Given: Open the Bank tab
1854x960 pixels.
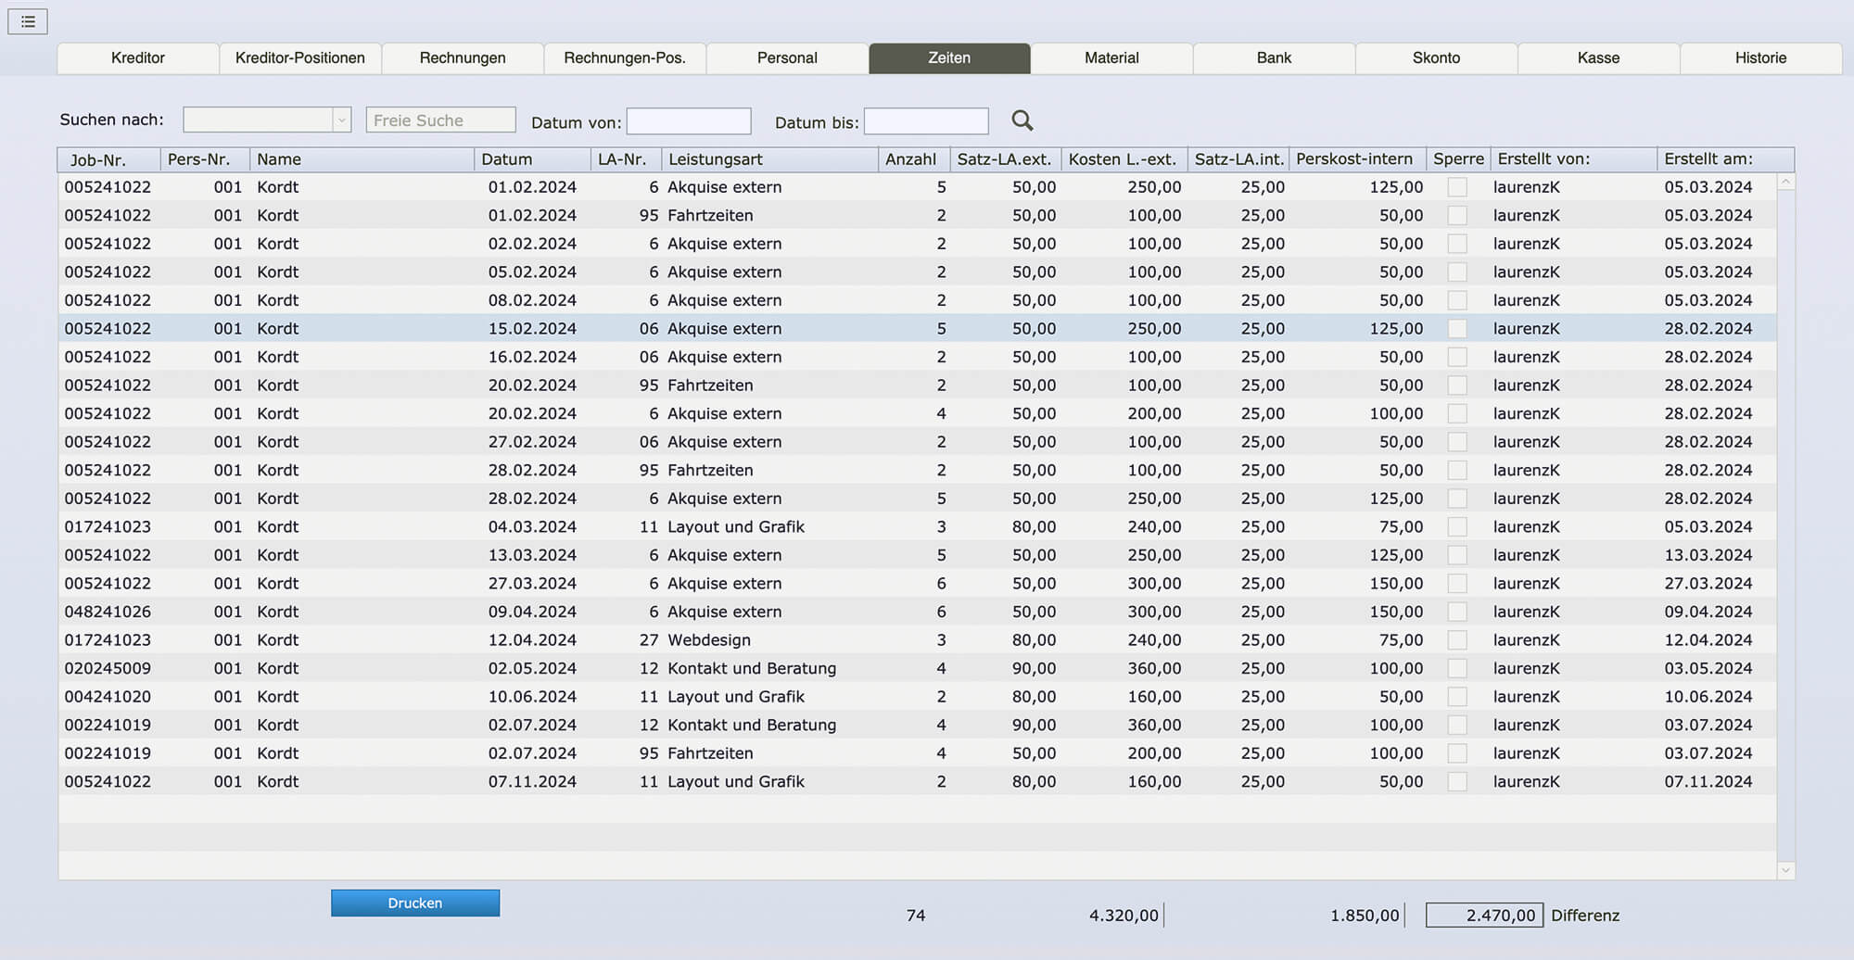Looking at the screenshot, I should (x=1274, y=57).
